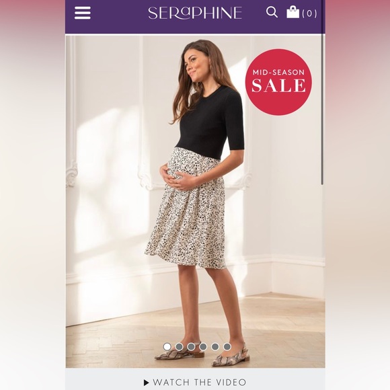Click the snakeskin slingback shoes in photo

click(x=202, y=354)
